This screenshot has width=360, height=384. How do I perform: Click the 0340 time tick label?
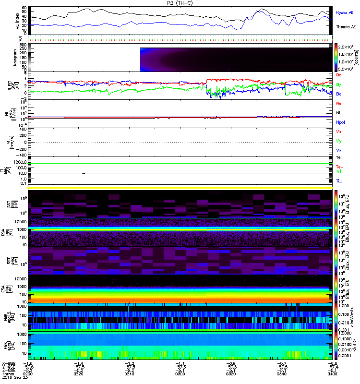(x=282, y=374)
